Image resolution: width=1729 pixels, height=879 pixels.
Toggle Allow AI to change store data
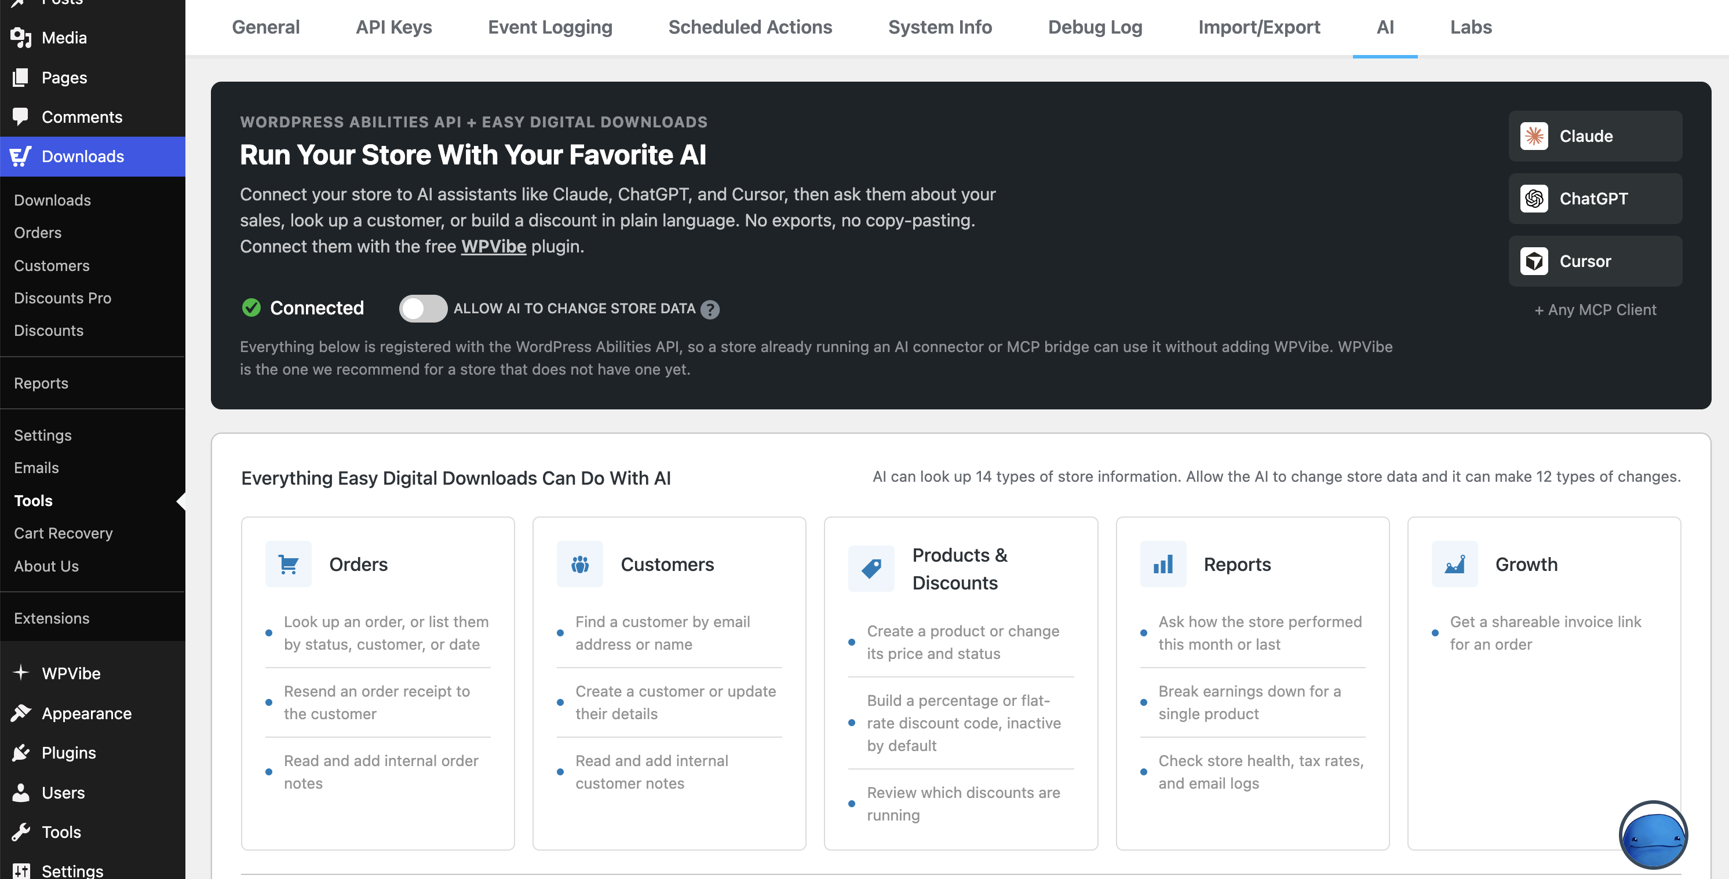(423, 308)
